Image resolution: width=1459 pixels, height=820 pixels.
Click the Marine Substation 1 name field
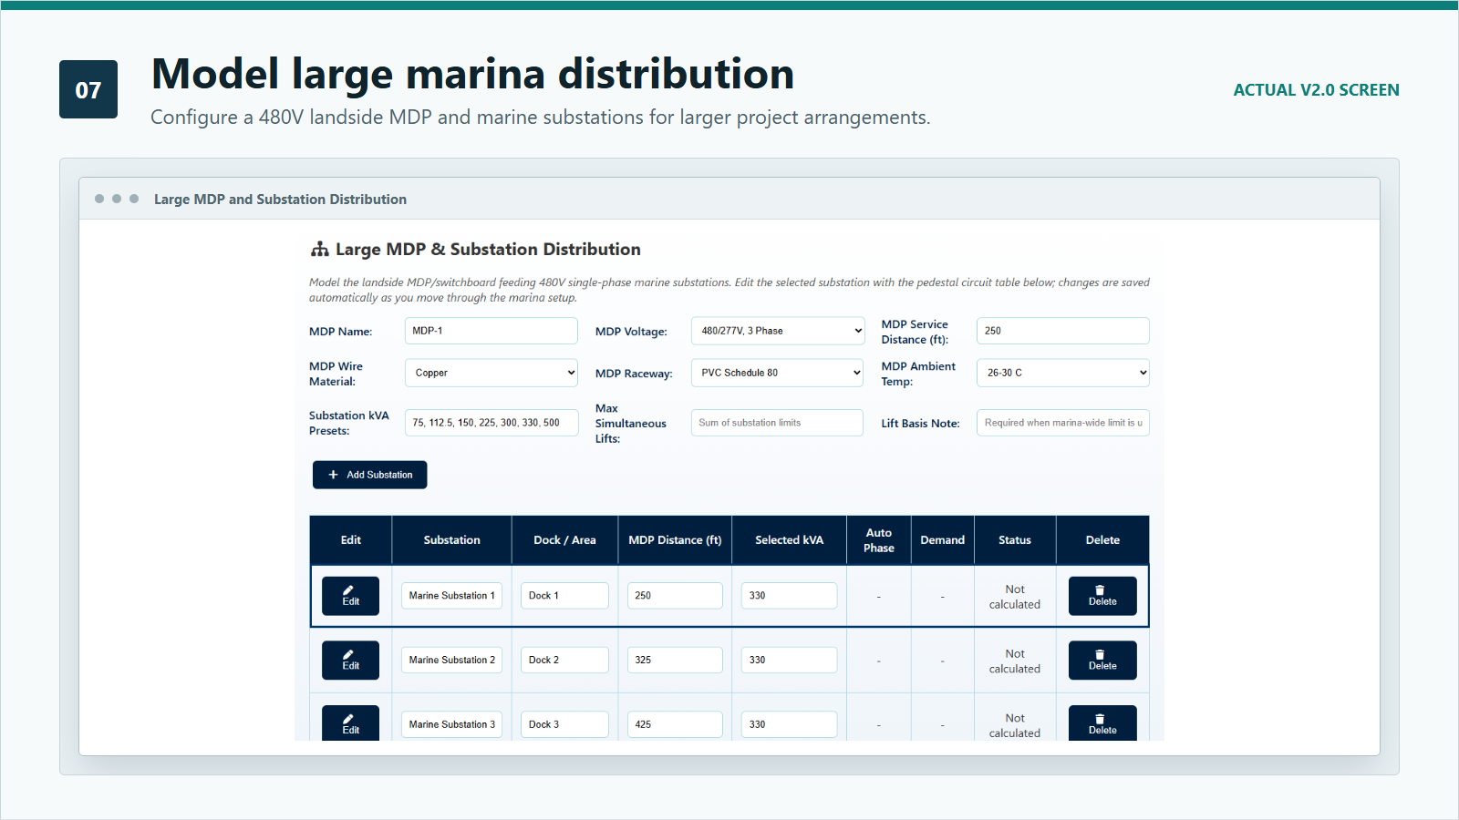[451, 596]
